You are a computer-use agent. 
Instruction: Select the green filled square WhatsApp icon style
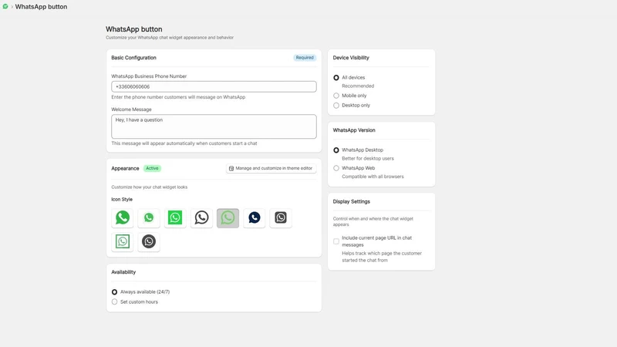(175, 217)
